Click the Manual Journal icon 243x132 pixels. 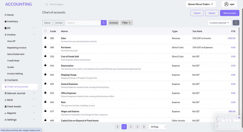tap(6, 93)
